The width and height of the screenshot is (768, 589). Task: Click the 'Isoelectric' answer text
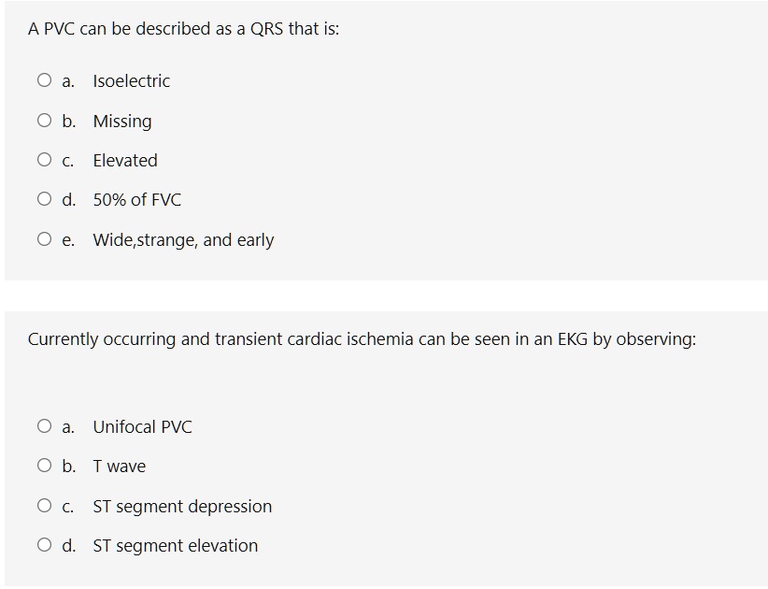pyautogui.click(x=131, y=81)
